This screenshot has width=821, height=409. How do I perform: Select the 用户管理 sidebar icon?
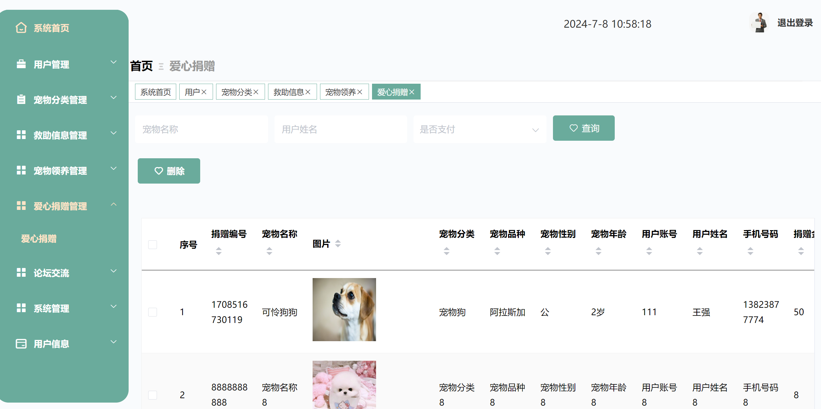point(21,63)
